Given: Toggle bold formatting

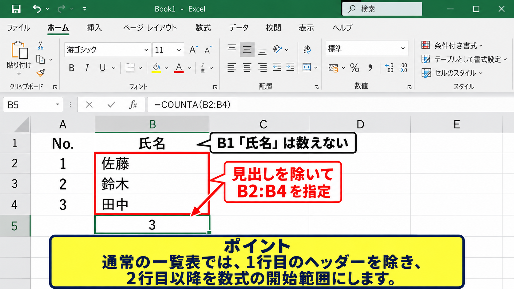Looking at the screenshot, I should tap(72, 68).
